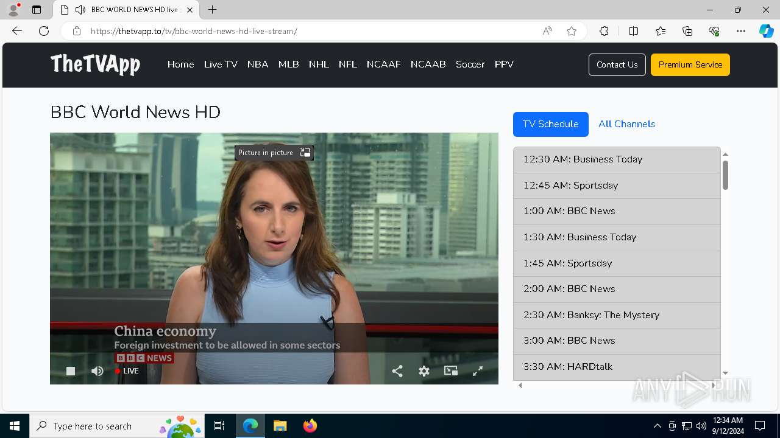The image size is (780, 438).
Task: Go to the NCAAB section
Action: (428, 64)
